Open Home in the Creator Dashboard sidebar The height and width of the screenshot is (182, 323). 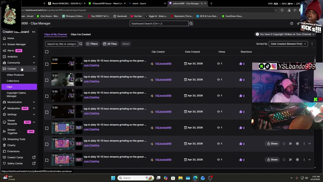[x=11, y=38]
